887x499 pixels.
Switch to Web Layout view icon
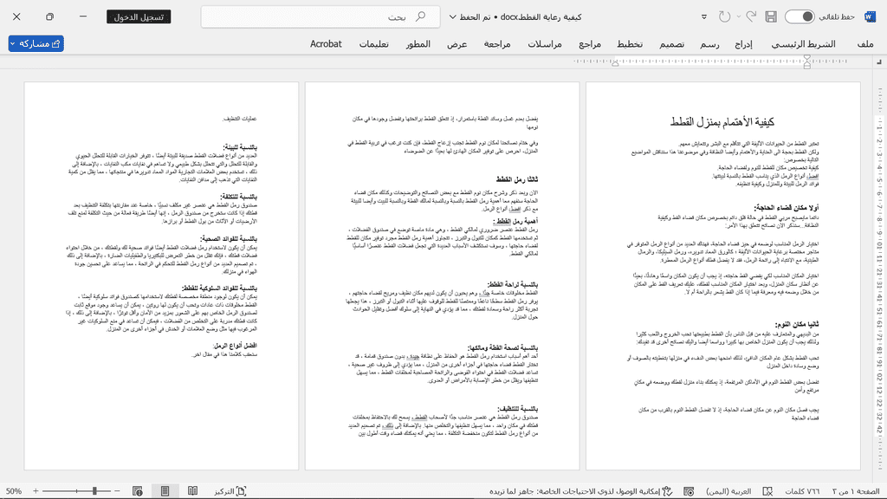click(138, 491)
